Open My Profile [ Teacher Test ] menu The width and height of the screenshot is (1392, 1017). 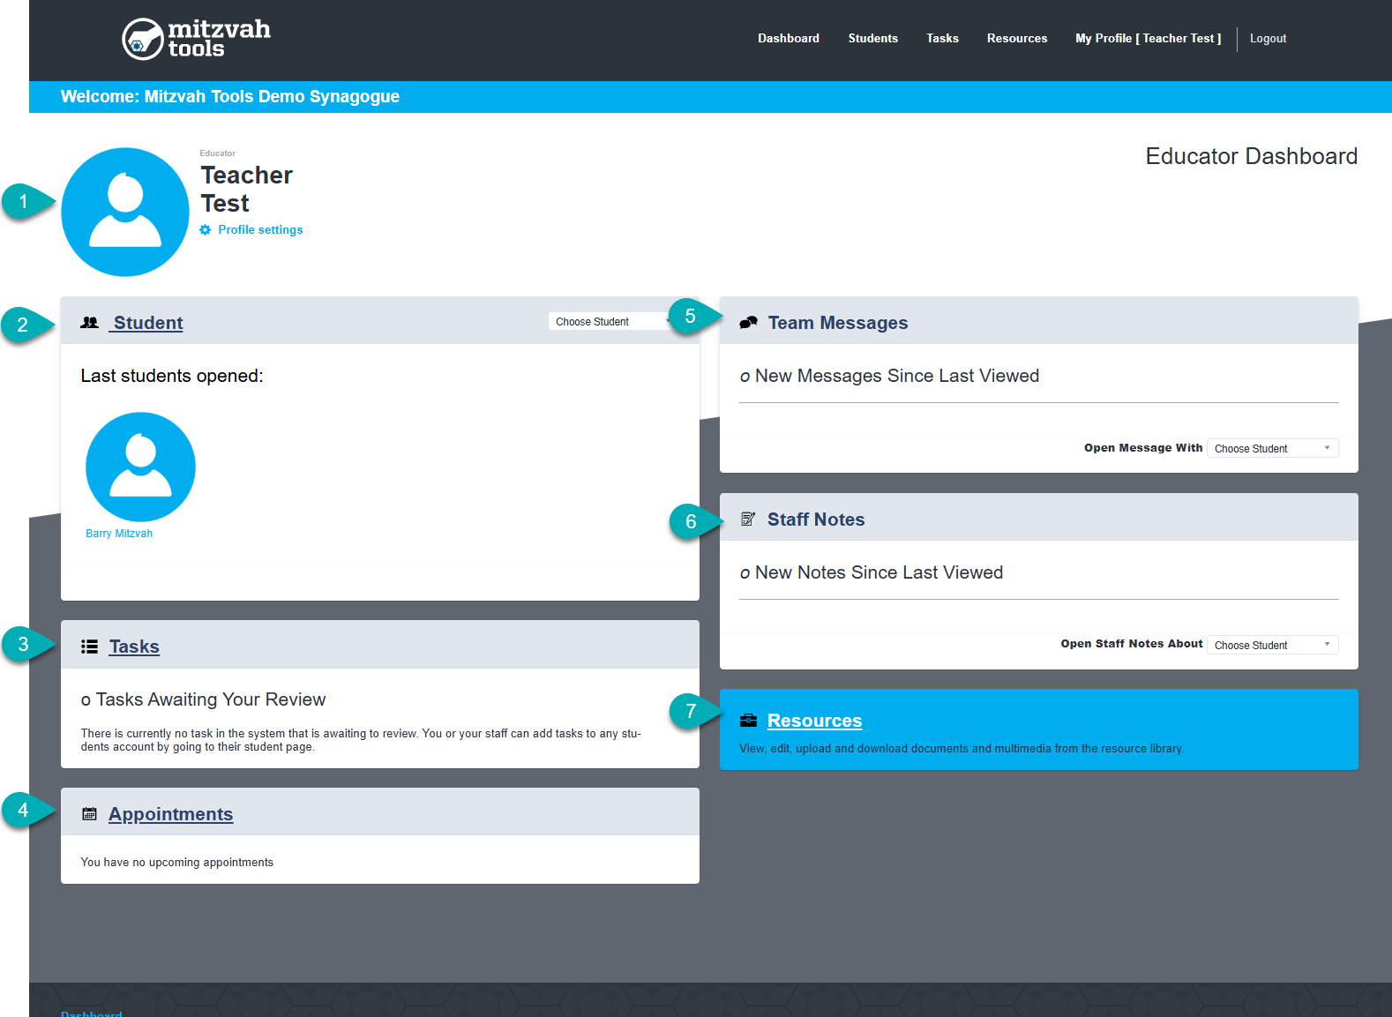pos(1149,39)
